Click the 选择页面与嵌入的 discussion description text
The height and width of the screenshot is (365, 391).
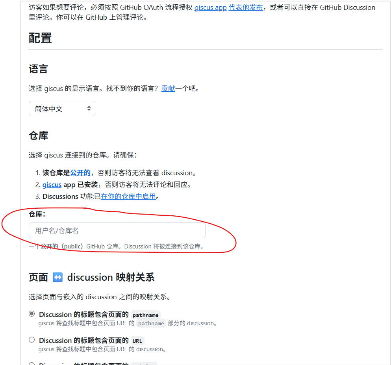coord(100,297)
